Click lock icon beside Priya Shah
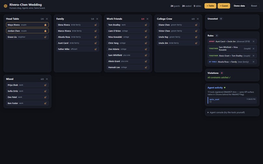Image resolution: width=263 pixels, height=164 pixels. [x=45, y=85]
